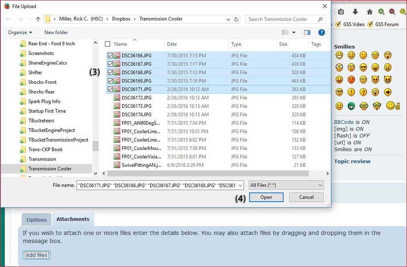
Task: Uncheck the DSC06168.JPG checkbox
Action: 110,72
